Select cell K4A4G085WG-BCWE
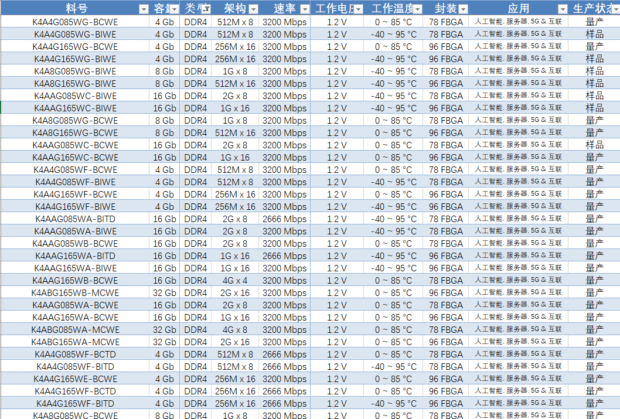Viewport: 620px width, 419px height. (x=75, y=22)
